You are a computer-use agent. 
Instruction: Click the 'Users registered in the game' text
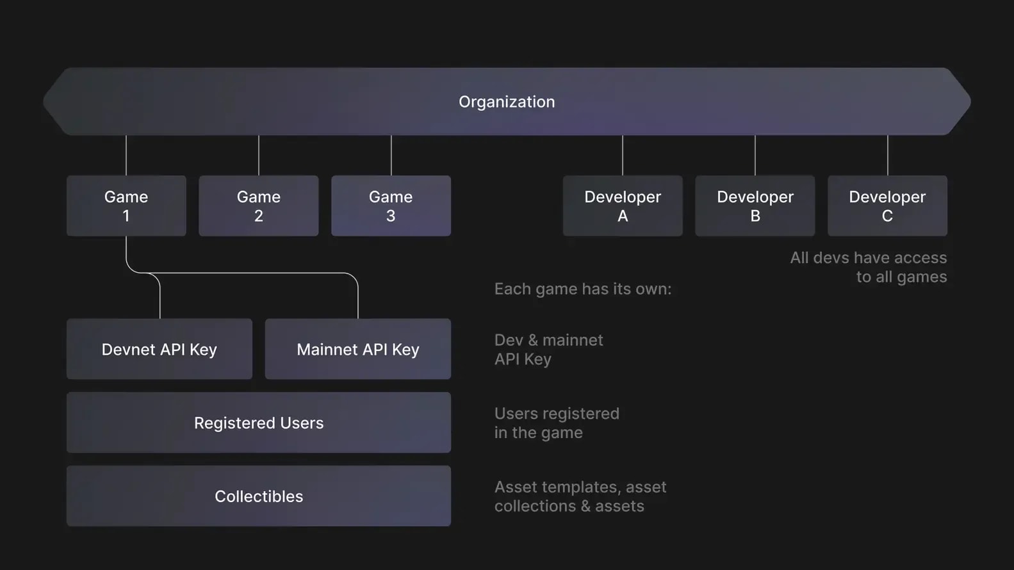coord(557,423)
